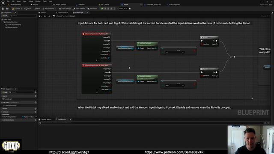Viewport: 274px width, 154px height.
Task: Click the green Play button
Action: tap(102, 9)
